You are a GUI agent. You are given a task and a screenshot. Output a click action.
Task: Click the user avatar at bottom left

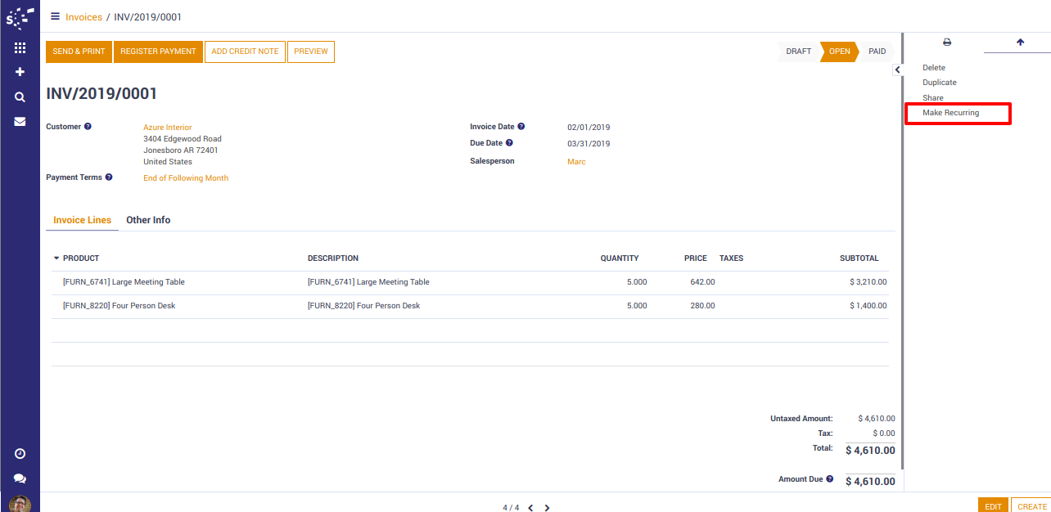[20, 504]
